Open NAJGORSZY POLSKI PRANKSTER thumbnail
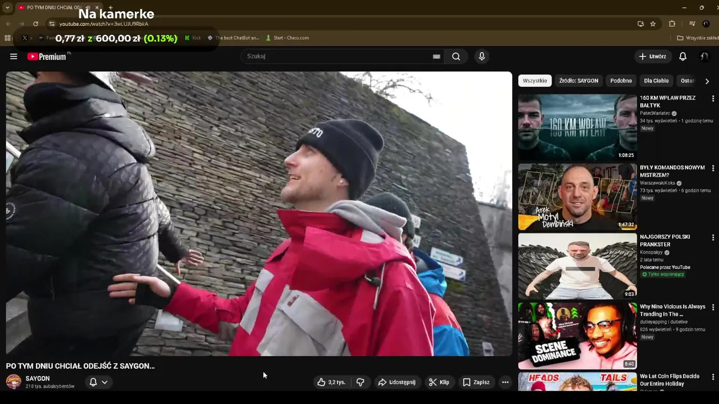Screen dimensions: 719x404 (577, 267)
